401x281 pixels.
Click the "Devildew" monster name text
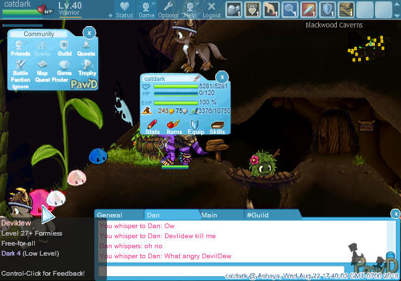pyautogui.click(x=16, y=223)
